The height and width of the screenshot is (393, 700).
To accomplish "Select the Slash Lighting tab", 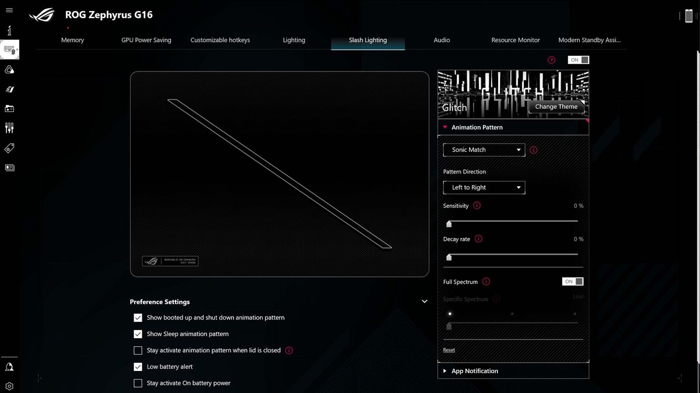I will [x=367, y=40].
